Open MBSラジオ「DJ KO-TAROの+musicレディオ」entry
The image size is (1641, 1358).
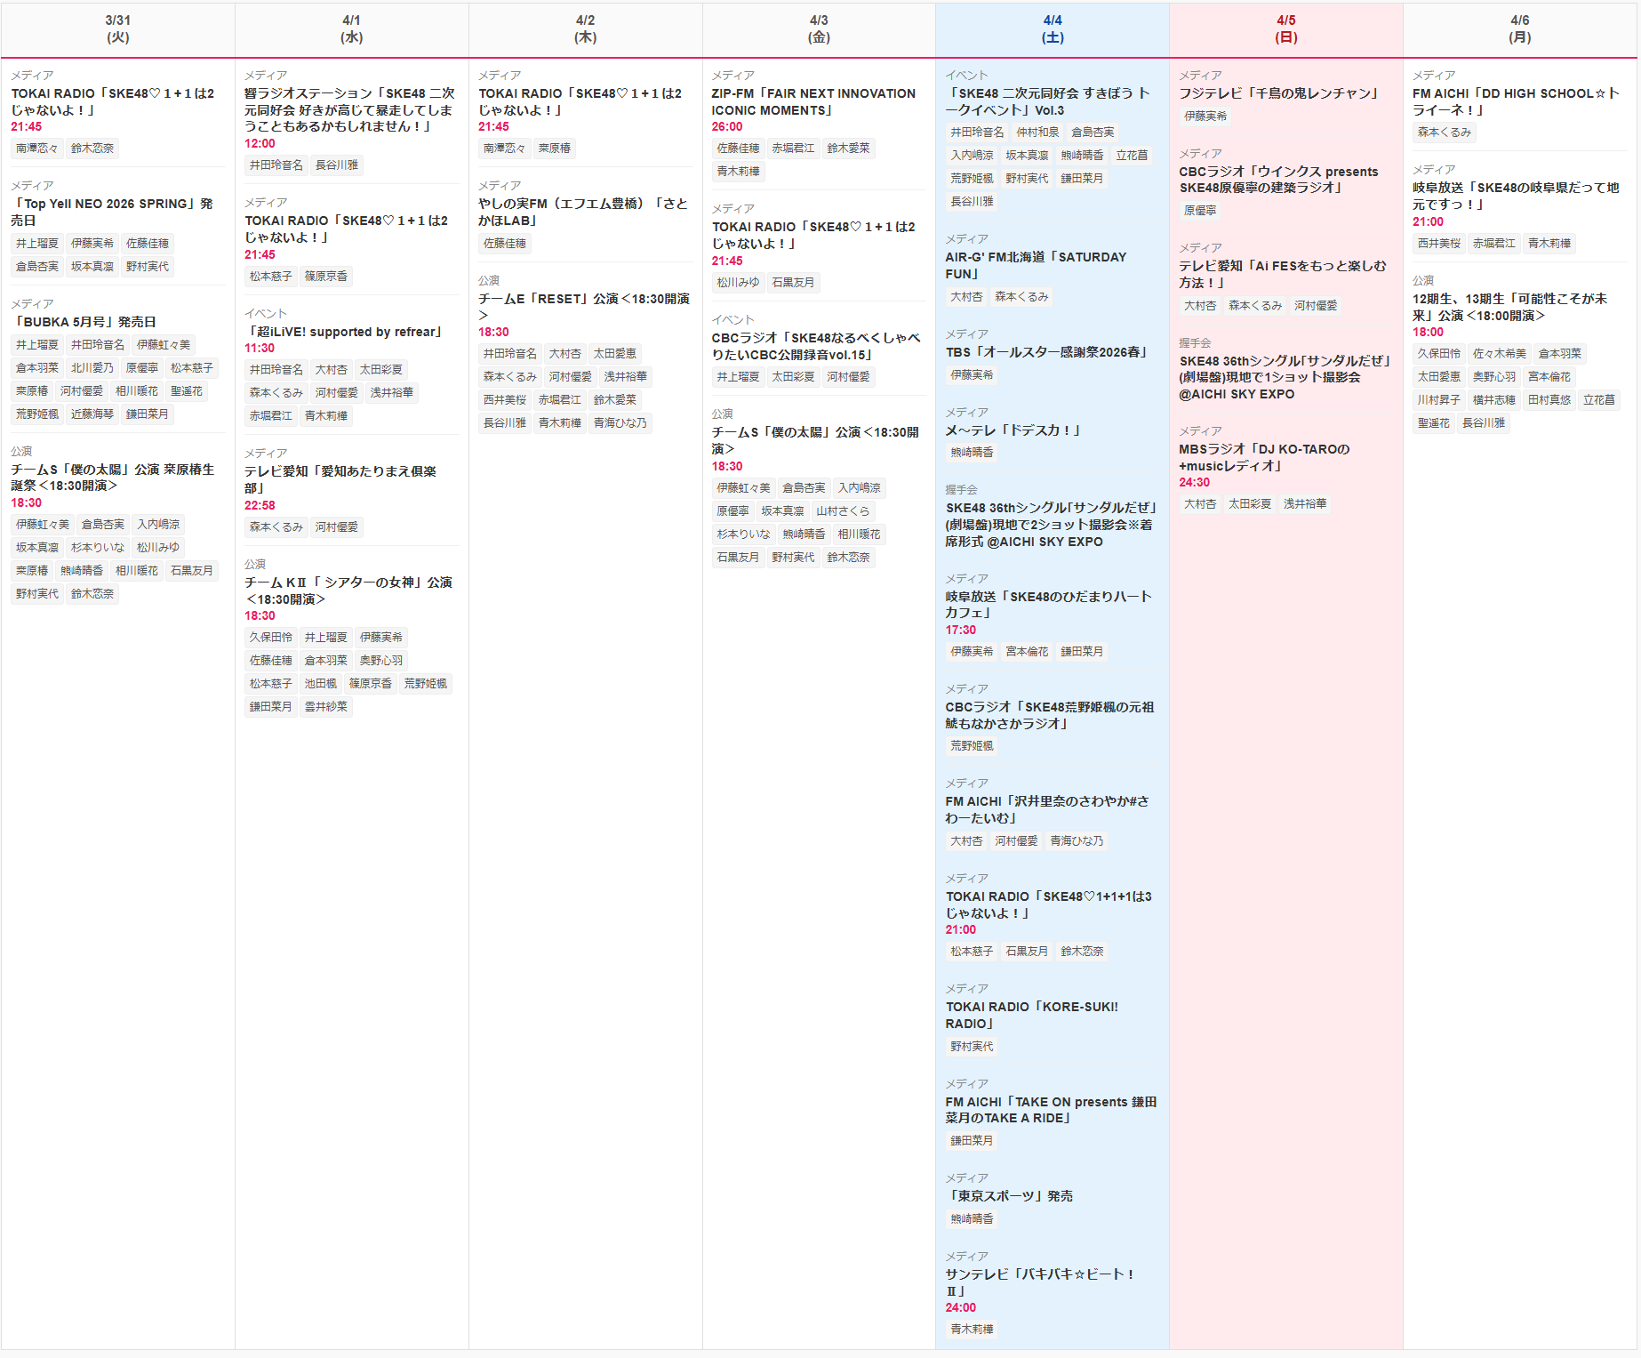click(x=1264, y=457)
